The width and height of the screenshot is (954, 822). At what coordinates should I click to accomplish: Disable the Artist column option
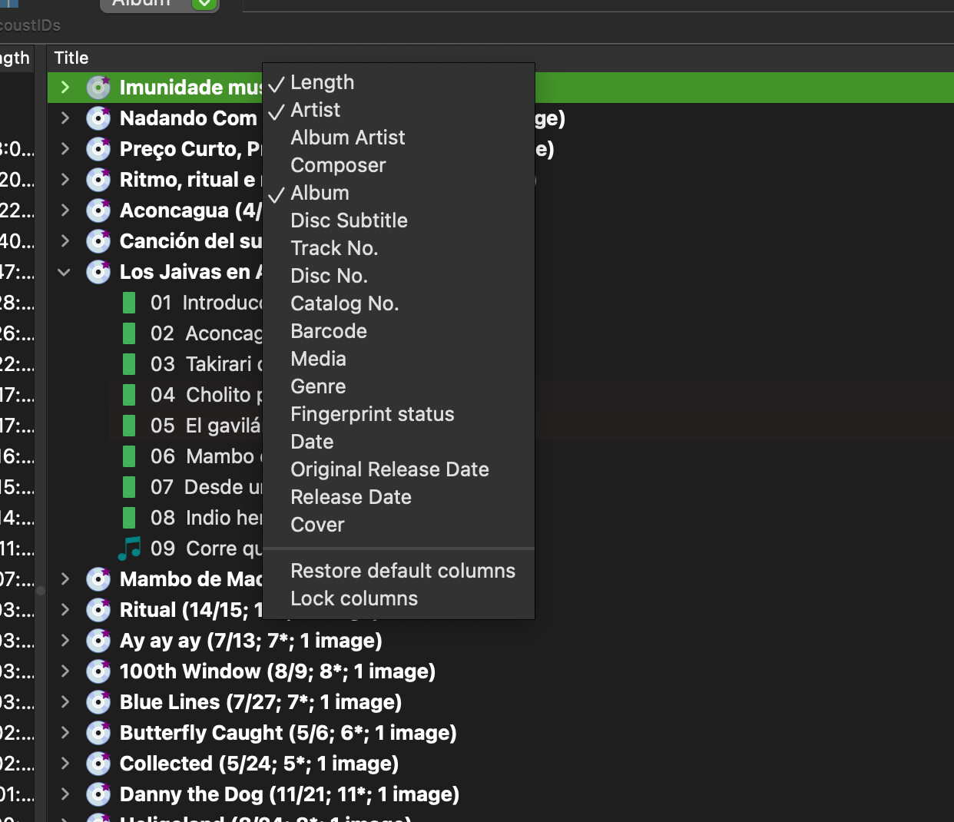[315, 110]
